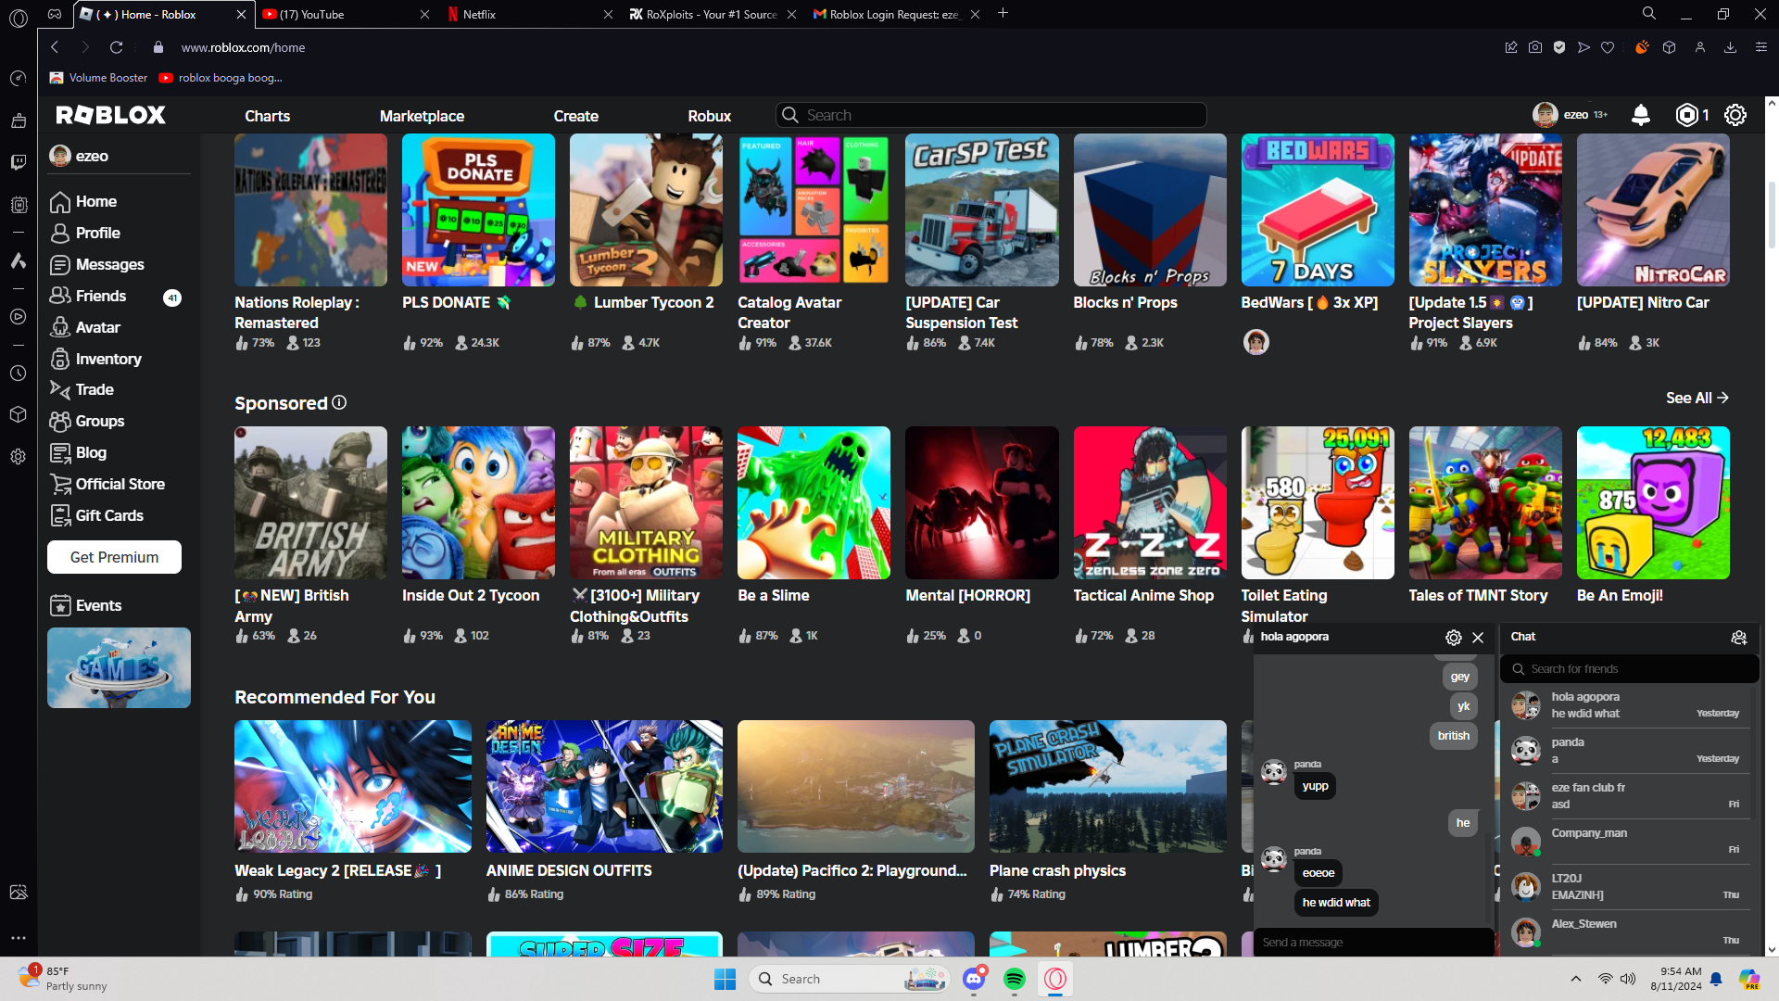Open the Marketplace menu
The width and height of the screenshot is (1779, 1001).
(x=422, y=116)
